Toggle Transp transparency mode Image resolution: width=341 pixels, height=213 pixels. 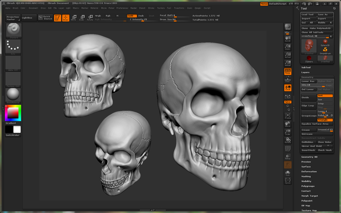(x=288, y=157)
